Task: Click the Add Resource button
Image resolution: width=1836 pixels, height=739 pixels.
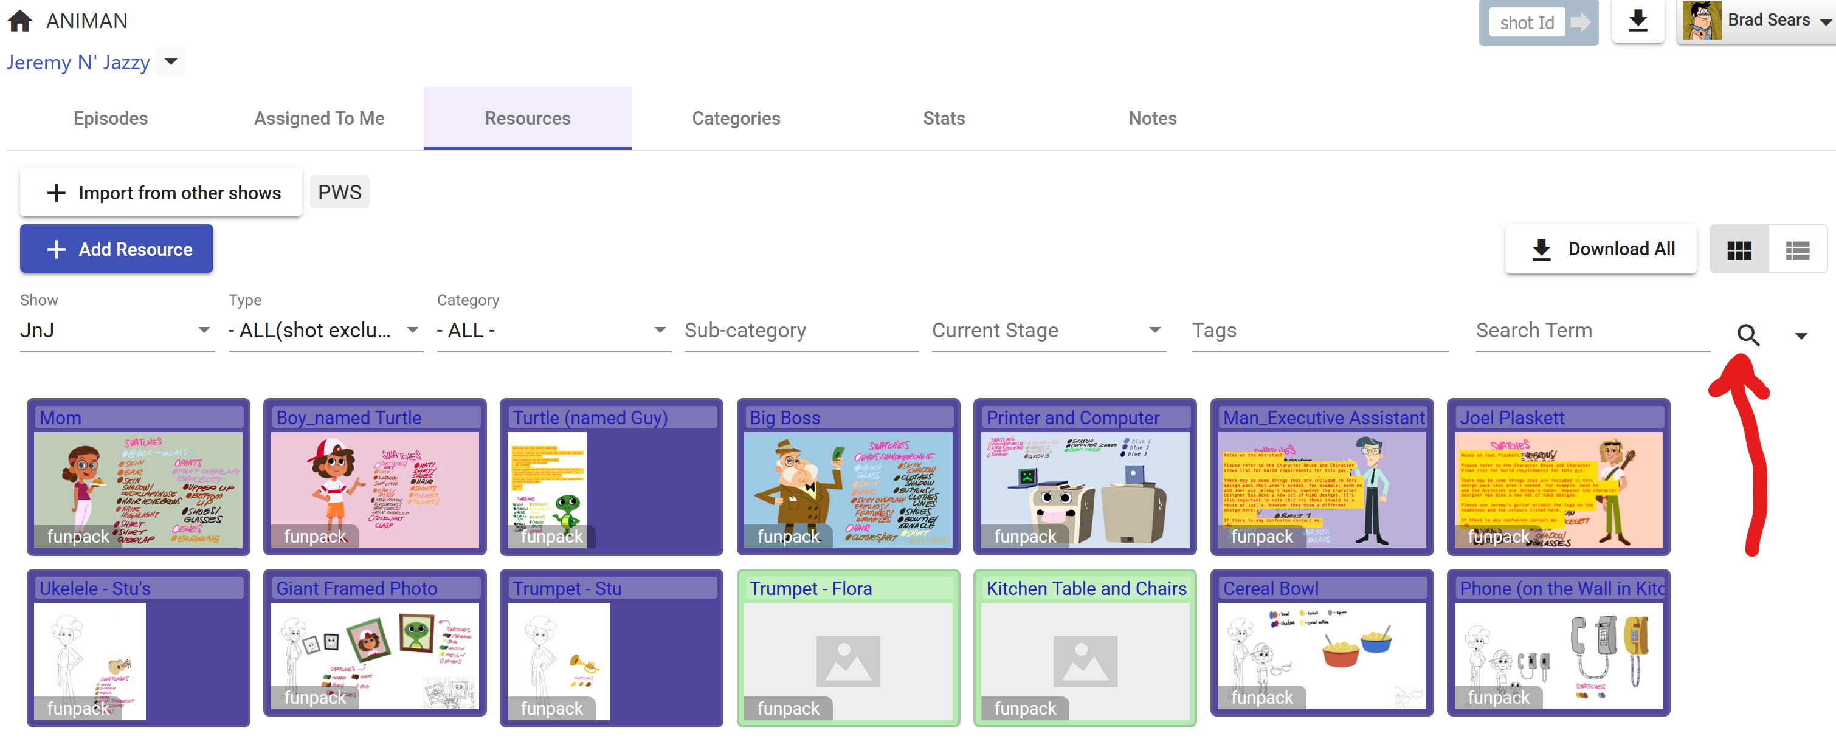Action: pos(117,249)
